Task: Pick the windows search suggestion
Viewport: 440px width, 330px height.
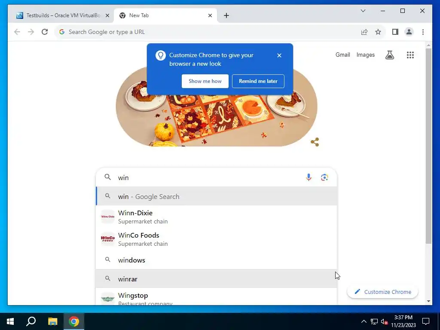Action: click(216, 260)
